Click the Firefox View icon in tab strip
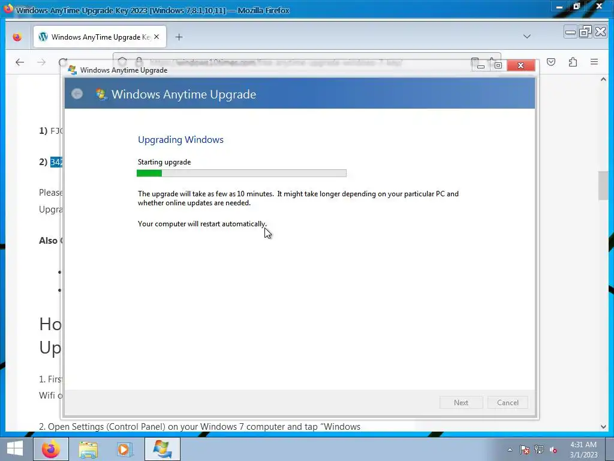This screenshot has height=461, width=614. coord(17,37)
